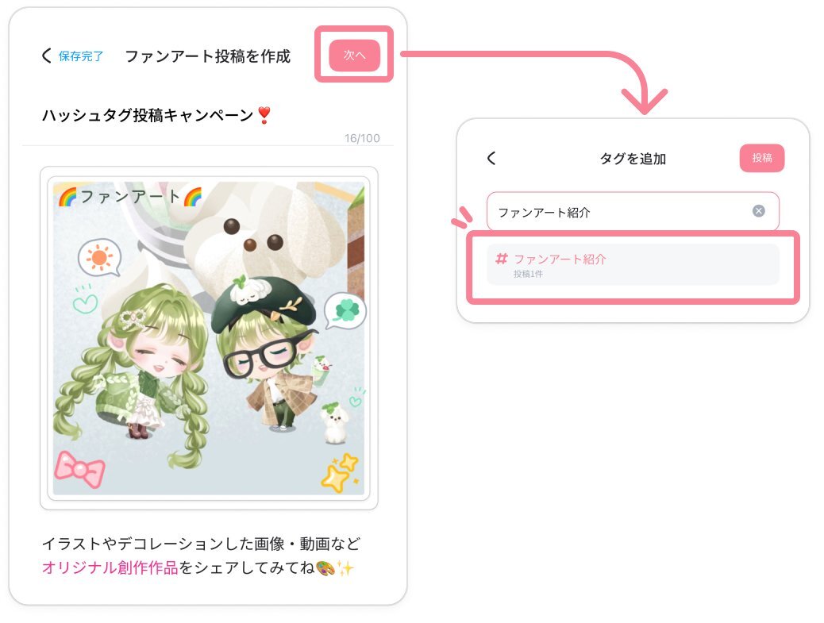Click the clover speech bubble sticker

(345, 310)
